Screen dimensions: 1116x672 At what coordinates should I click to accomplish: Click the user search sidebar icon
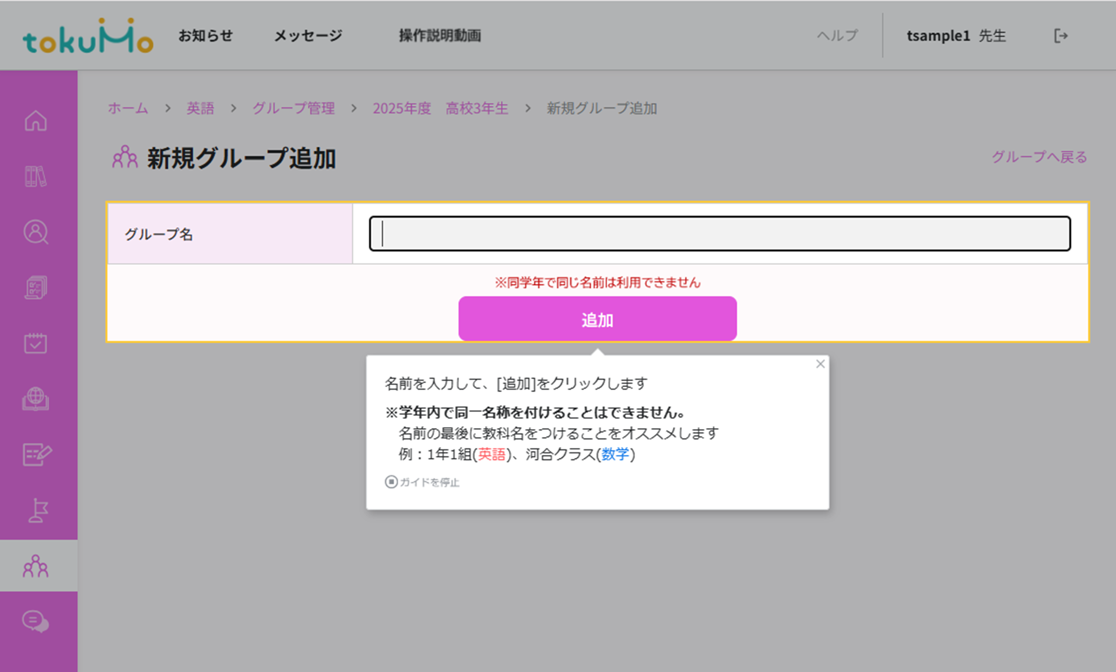36,232
